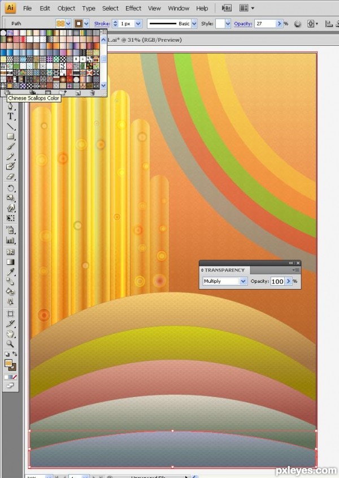Select the Line Segment tool
The width and height of the screenshot is (339, 478).
tap(10, 126)
